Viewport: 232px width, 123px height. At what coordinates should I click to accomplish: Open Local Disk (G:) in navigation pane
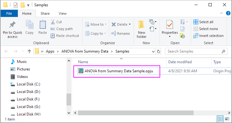(25, 107)
